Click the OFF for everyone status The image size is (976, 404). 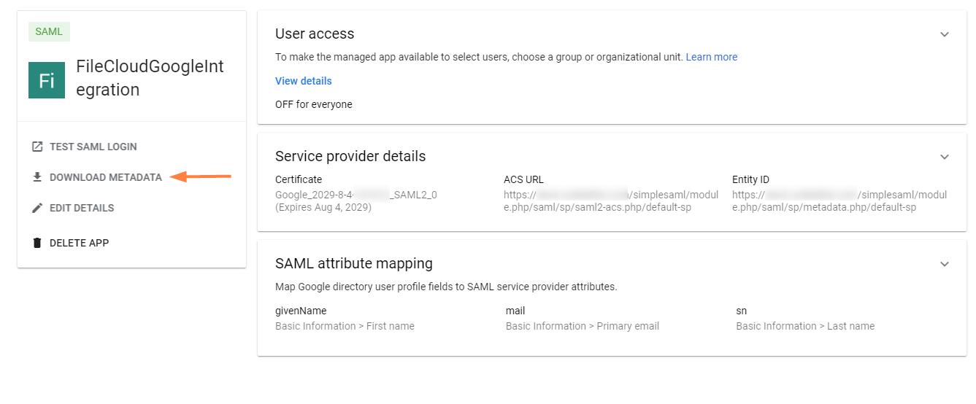click(313, 104)
